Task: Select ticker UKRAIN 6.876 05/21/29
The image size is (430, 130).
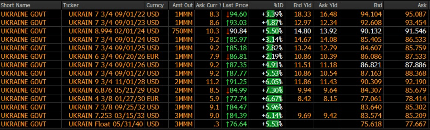Action: tap(107, 90)
